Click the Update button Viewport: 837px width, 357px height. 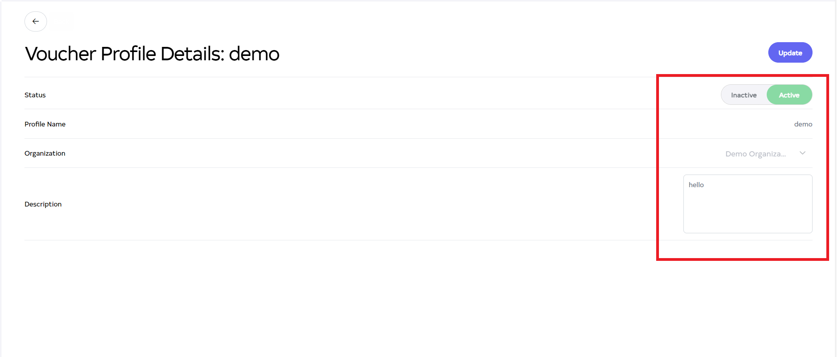pos(790,53)
